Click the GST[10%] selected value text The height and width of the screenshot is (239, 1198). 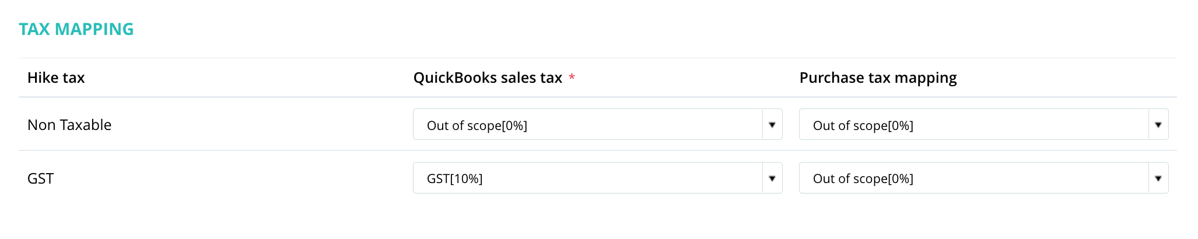[454, 179]
